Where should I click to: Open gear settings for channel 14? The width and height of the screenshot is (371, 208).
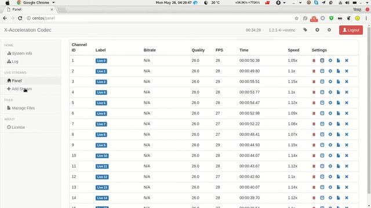330,198
